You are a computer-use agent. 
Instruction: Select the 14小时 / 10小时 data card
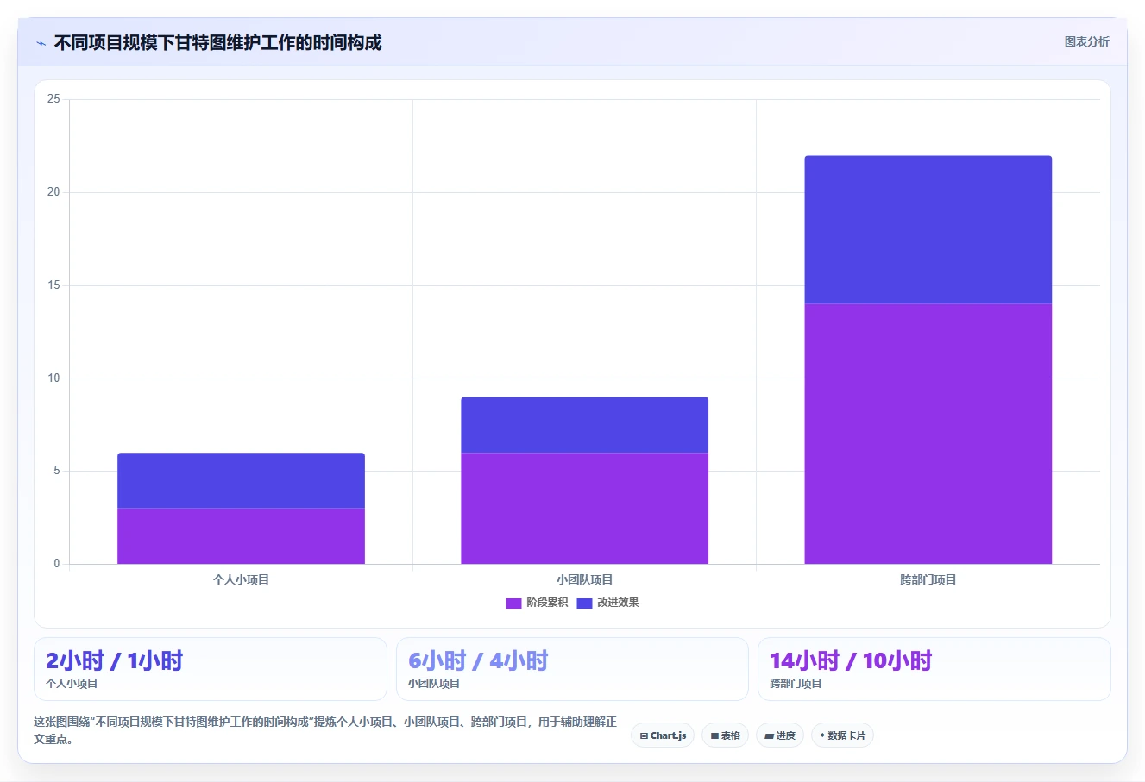click(934, 669)
